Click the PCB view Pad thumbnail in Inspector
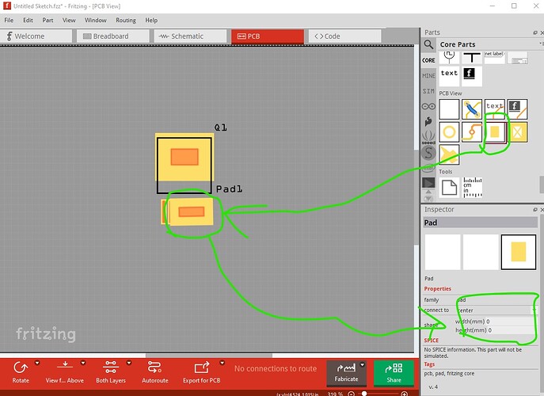544x396 pixels. click(519, 252)
